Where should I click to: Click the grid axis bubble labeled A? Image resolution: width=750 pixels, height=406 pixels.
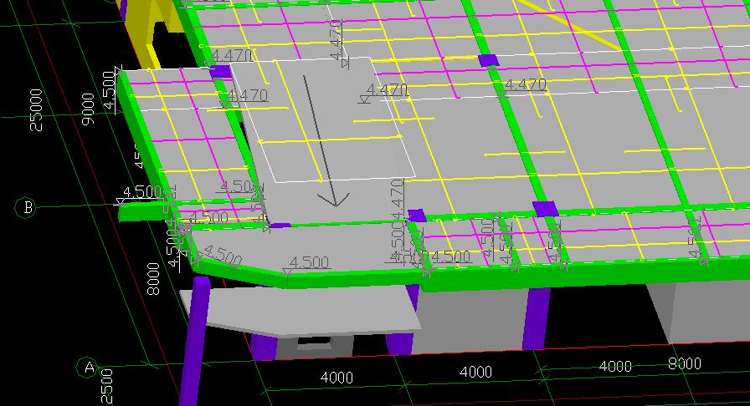coord(88,368)
